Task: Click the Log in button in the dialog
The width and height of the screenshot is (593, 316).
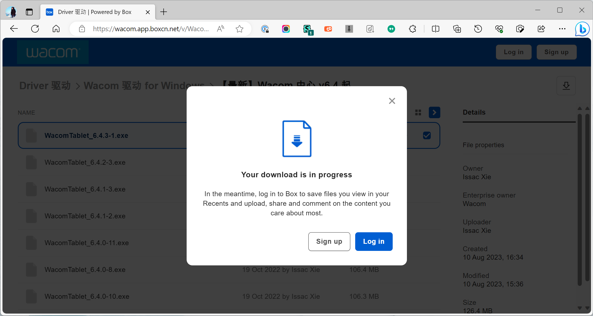Action: pyautogui.click(x=374, y=241)
